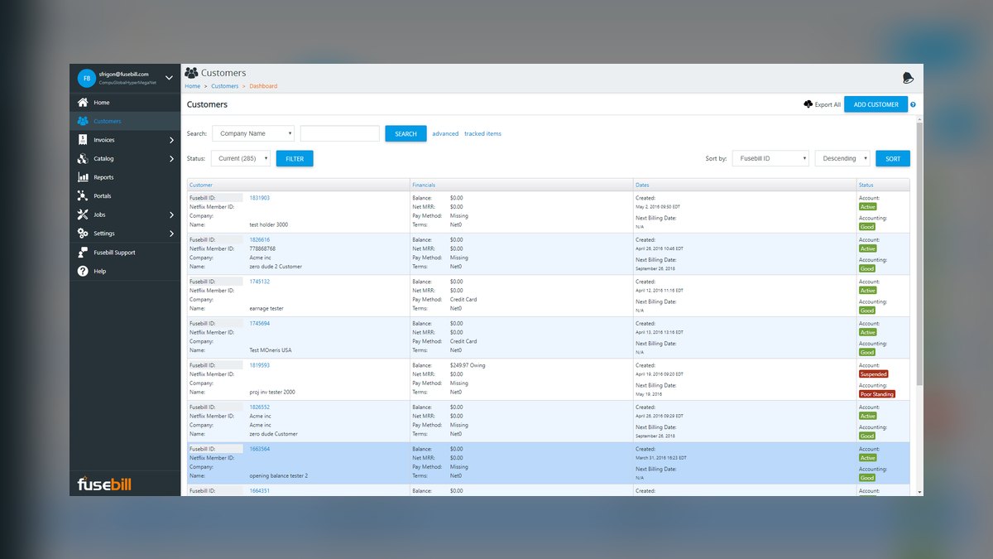The image size is (993, 559).
Task: Expand the Invoices submenu arrow
Action: [x=171, y=140]
